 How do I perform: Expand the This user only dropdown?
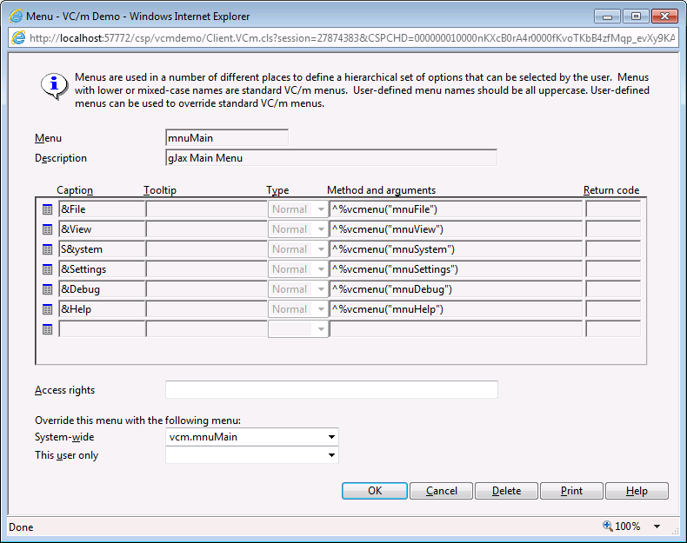point(331,455)
